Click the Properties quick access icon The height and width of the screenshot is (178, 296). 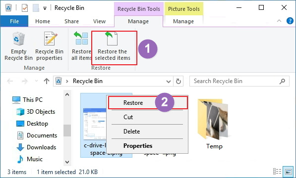25,8
